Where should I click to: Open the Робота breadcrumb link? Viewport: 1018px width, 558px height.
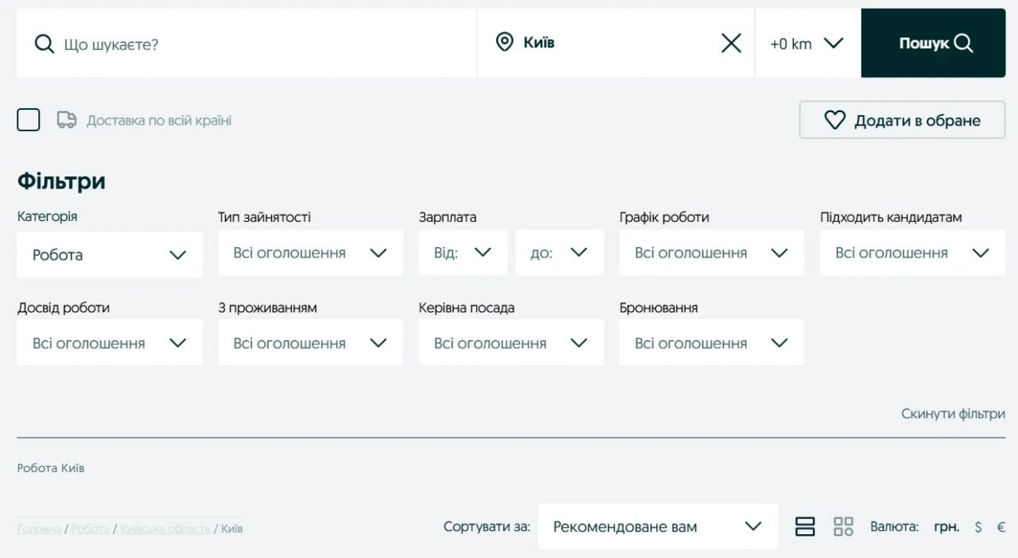91,529
